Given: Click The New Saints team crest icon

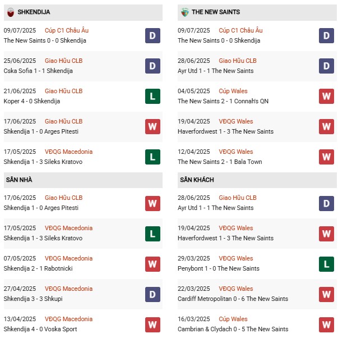Looking at the screenshot, I should pyautogui.click(x=184, y=12).
